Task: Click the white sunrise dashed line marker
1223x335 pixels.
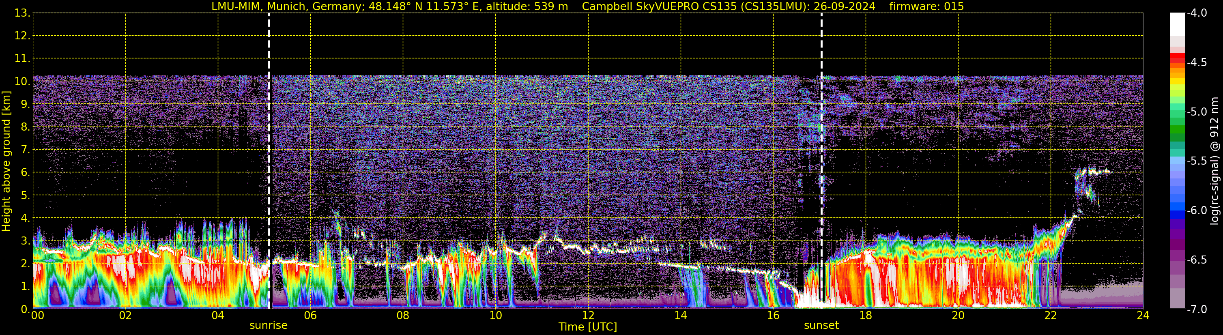Action: pos(269,161)
